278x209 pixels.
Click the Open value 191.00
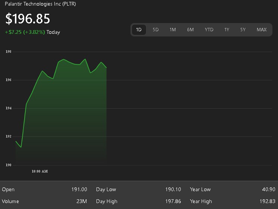point(79,190)
